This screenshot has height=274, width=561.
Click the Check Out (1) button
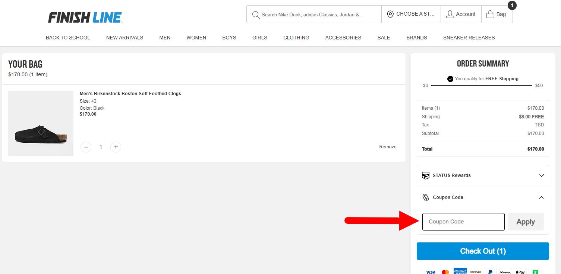(x=483, y=251)
